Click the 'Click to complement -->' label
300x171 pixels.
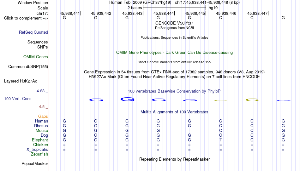[26, 18]
